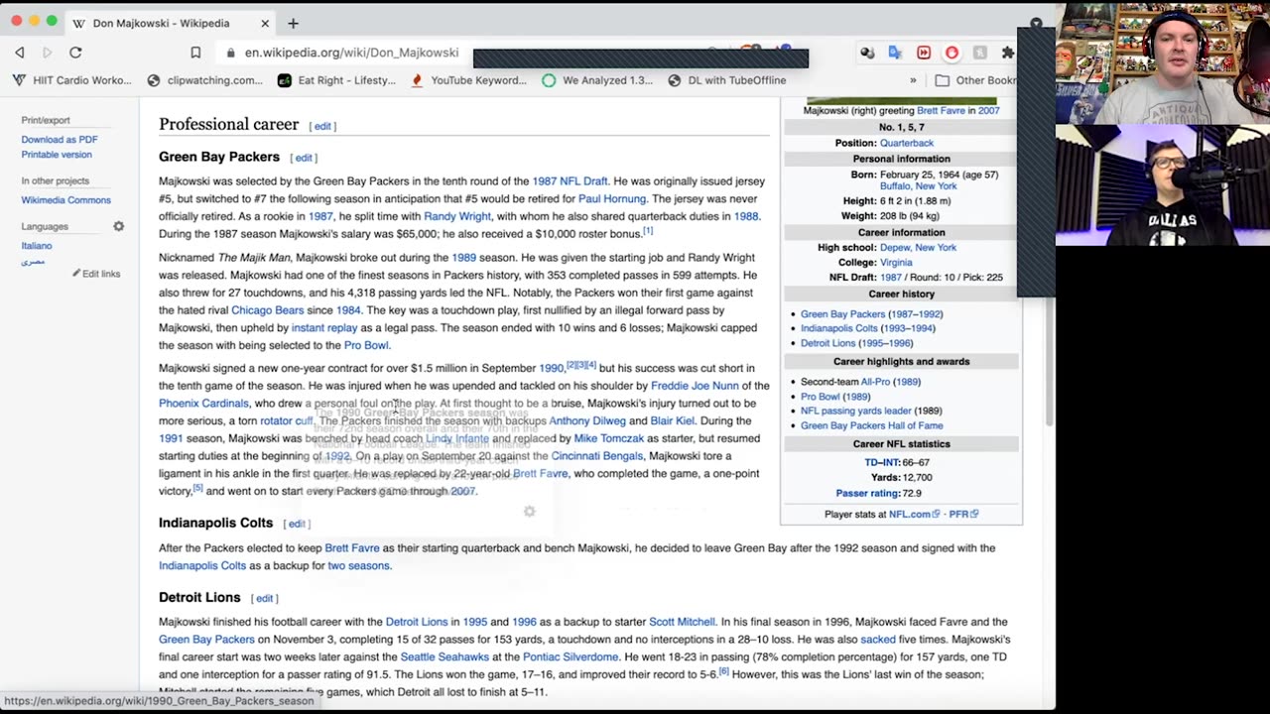1270x714 pixels.
Task: Edit the Detroit Lions section
Action: click(264, 598)
